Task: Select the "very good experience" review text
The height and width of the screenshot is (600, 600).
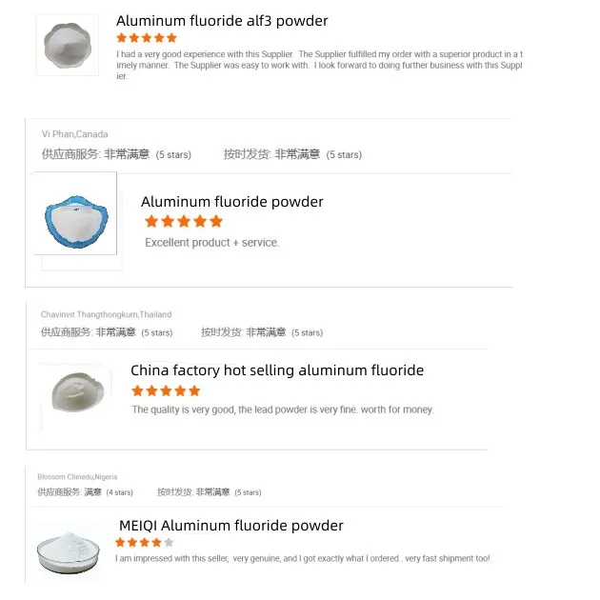Action: (319, 65)
